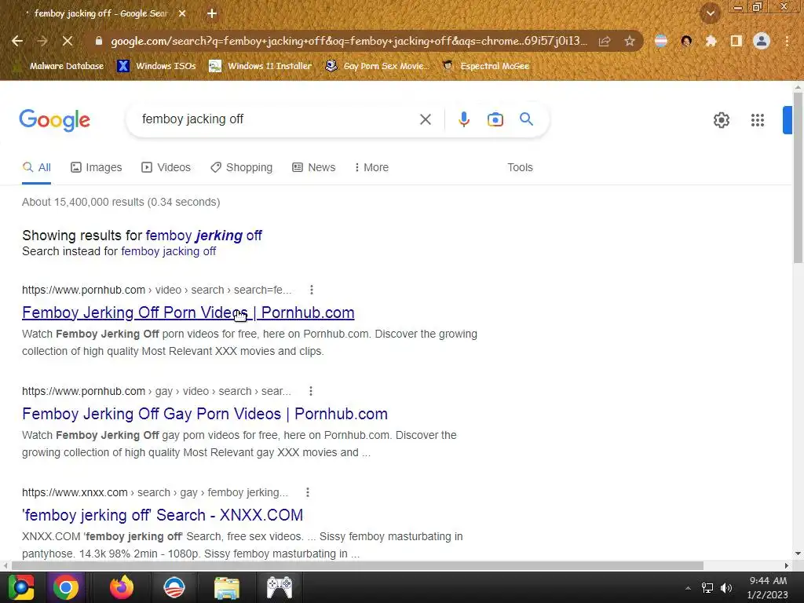The image size is (804, 603).
Task: Clear the search query with the X
Action: [x=425, y=119]
